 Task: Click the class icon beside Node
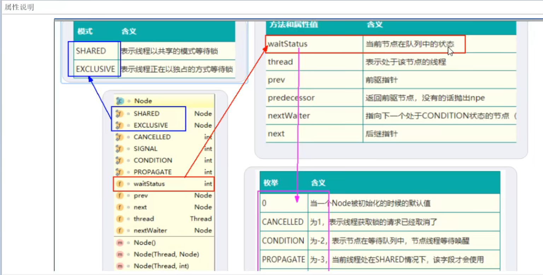(x=120, y=101)
